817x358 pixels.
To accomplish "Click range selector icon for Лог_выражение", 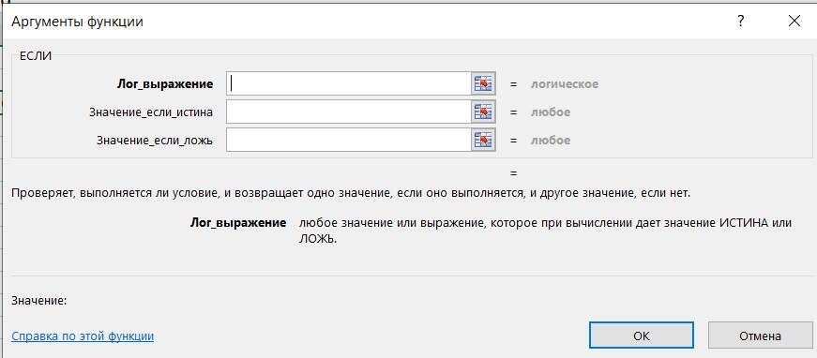I will [483, 83].
